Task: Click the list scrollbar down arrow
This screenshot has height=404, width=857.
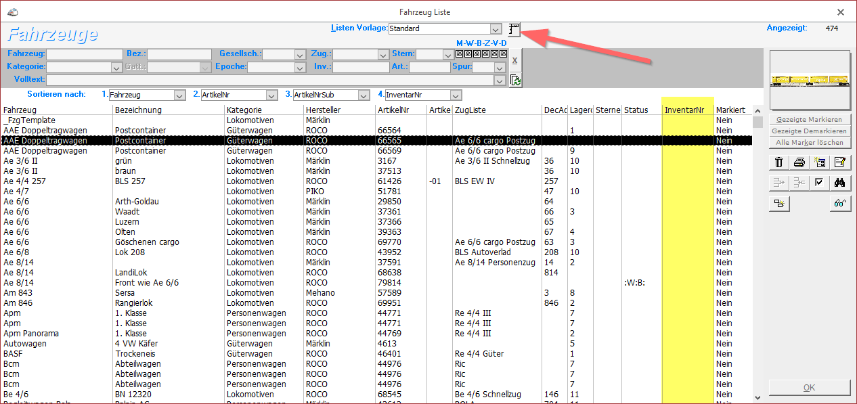Action: 757,397
